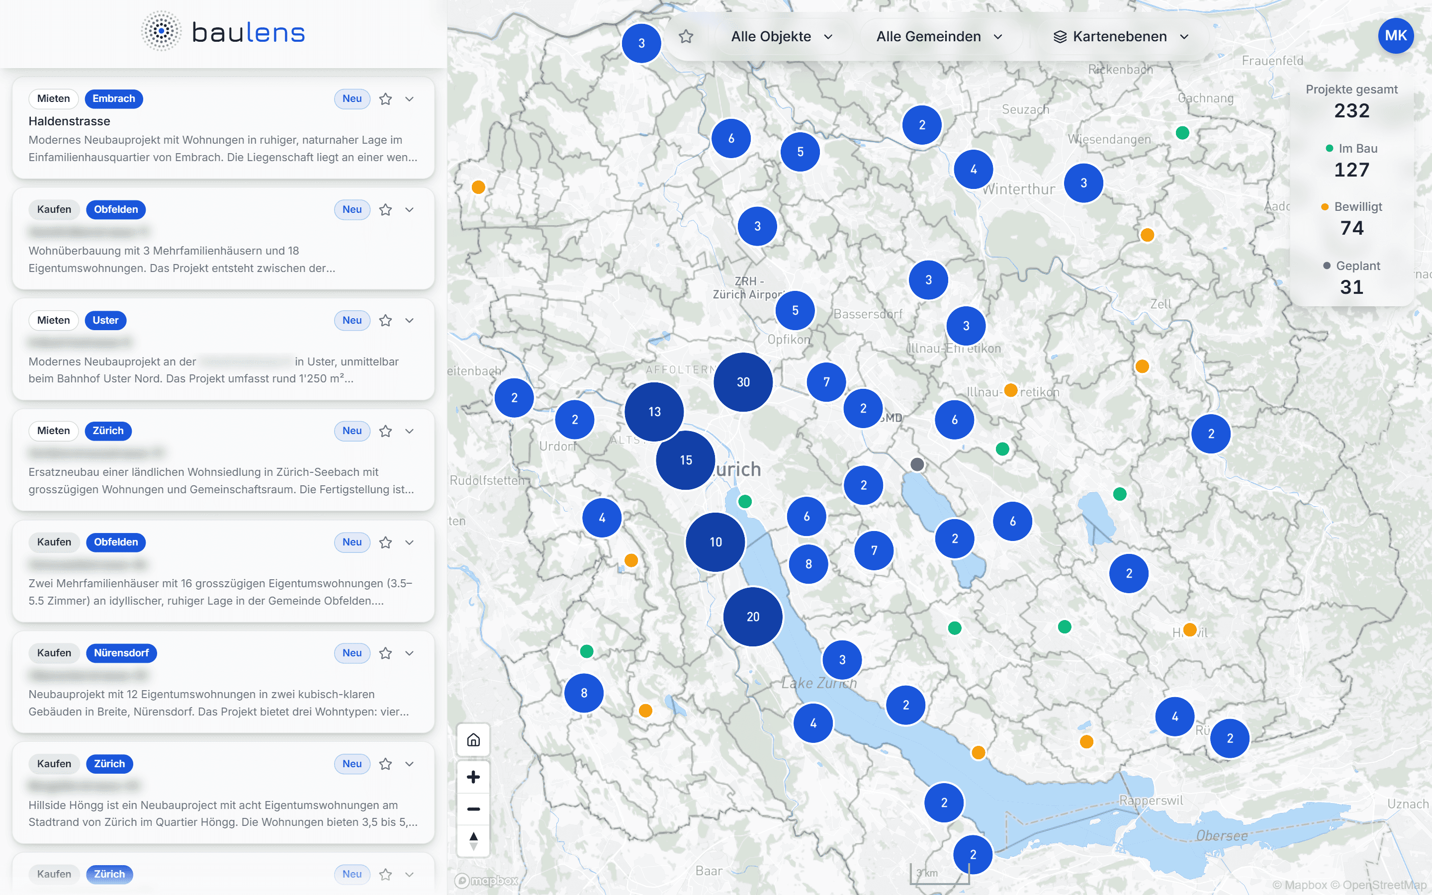Open the map cluster showing 20 projects

(753, 617)
